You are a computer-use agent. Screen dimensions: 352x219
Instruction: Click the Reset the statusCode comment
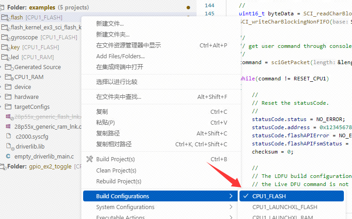pos(290,103)
